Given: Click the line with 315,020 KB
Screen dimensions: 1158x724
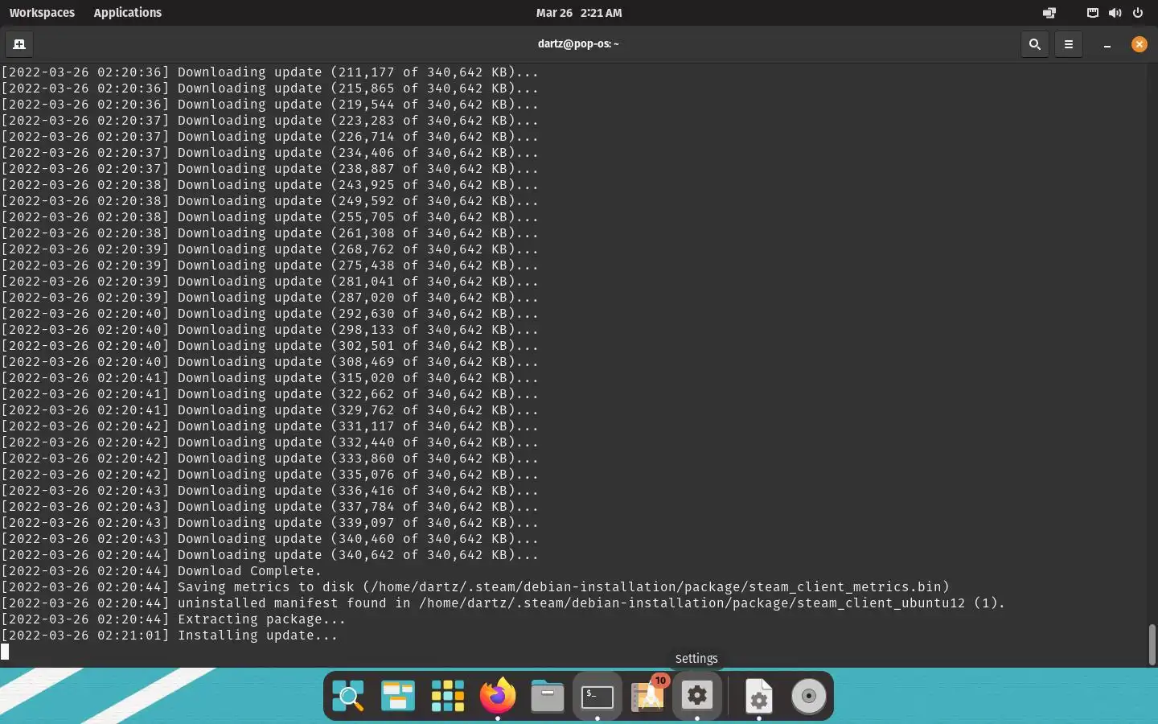Looking at the screenshot, I should pyautogui.click(x=269, y=378).
